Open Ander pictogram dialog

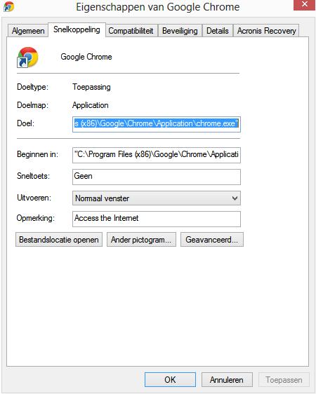(x=141, y=240)
